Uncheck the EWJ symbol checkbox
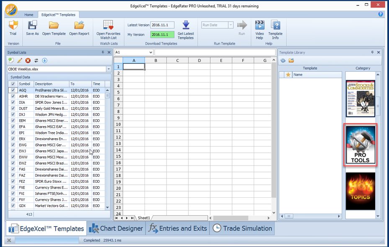The image size is (389, 247). (13, 151)
